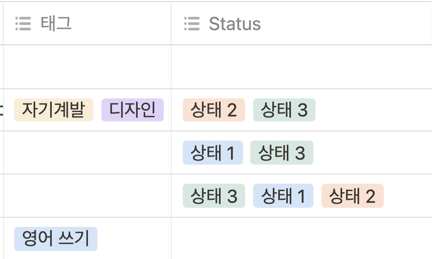Click the empty Status cell directly under the header

point(302,67)
